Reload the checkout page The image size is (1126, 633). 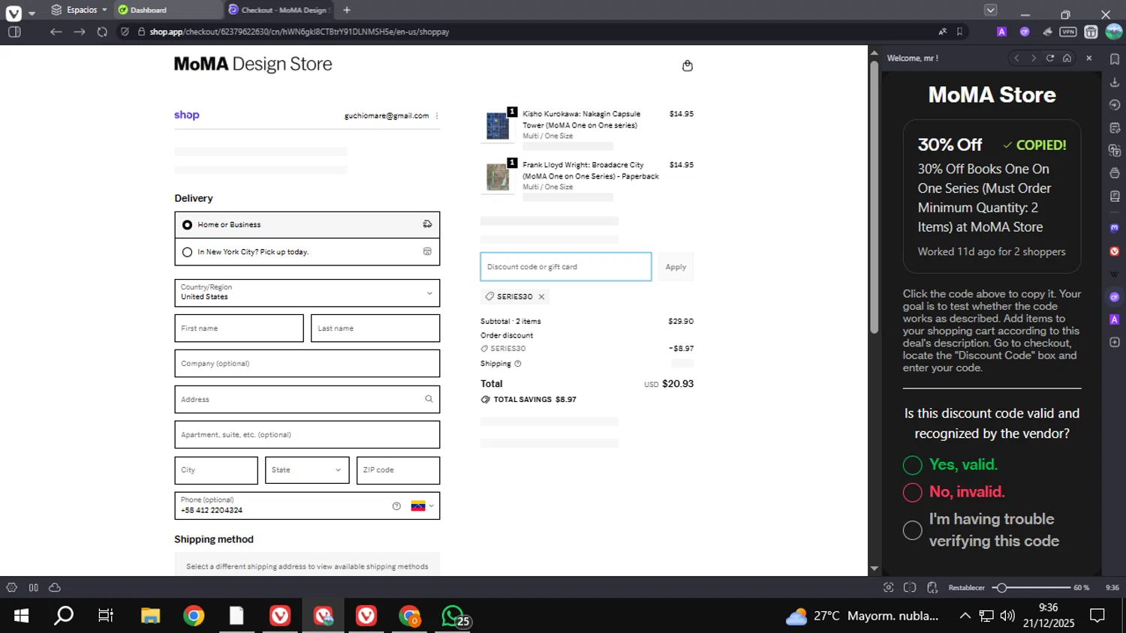point(102,31)
